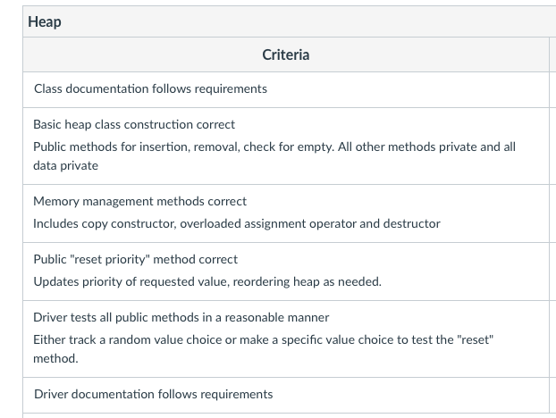Click the Heap rubric title
Image resolution: width=556 pixels, height=418 pixels.
pyautogui.click(x=45, y=22)
